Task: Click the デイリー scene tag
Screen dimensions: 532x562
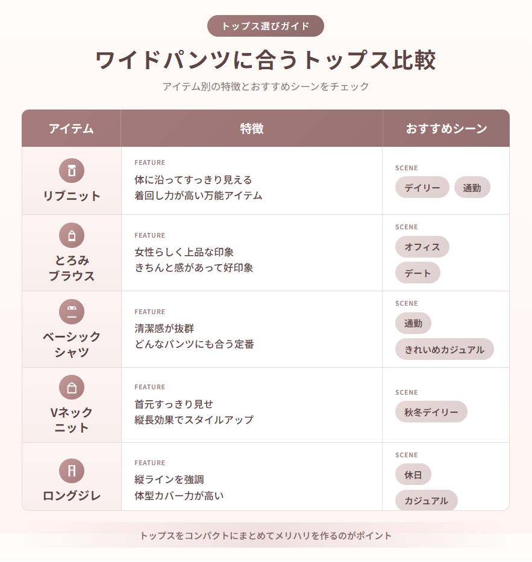Action: pyautogui.click(x=422, y=188)
